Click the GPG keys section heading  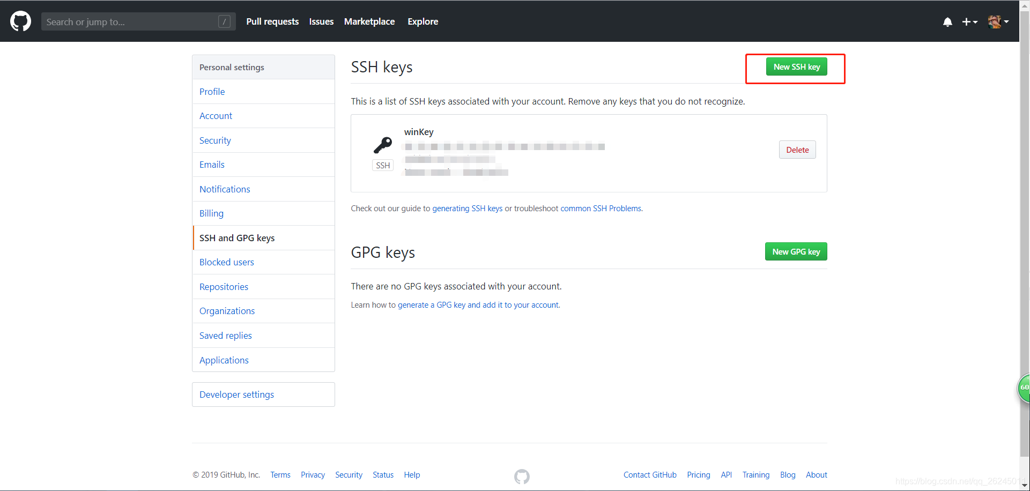pos(383,252)
